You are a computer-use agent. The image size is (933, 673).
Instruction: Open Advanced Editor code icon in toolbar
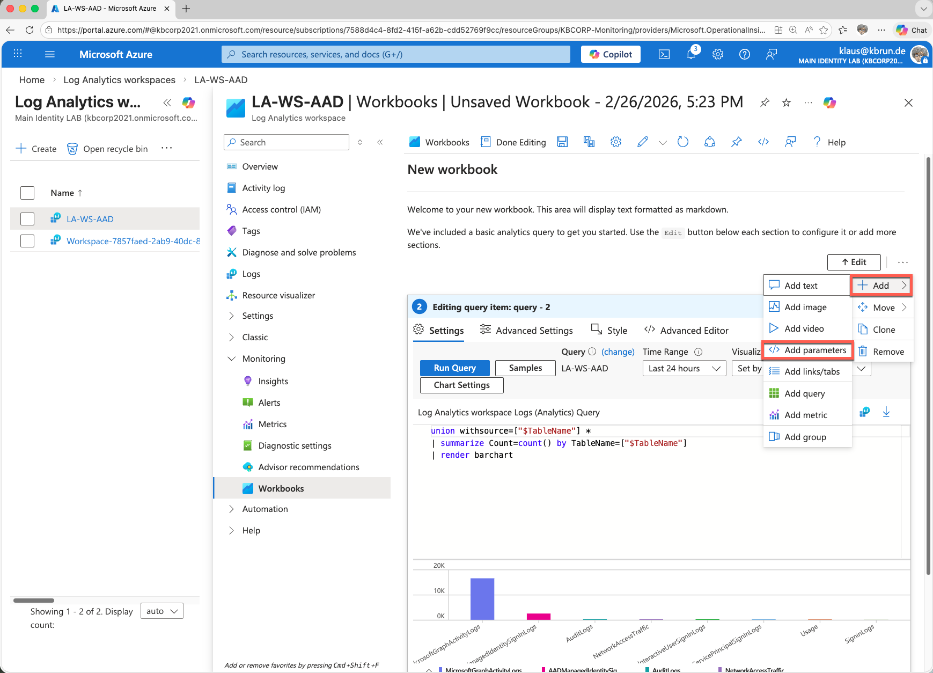pyautogui.click(x=763, y=142)
